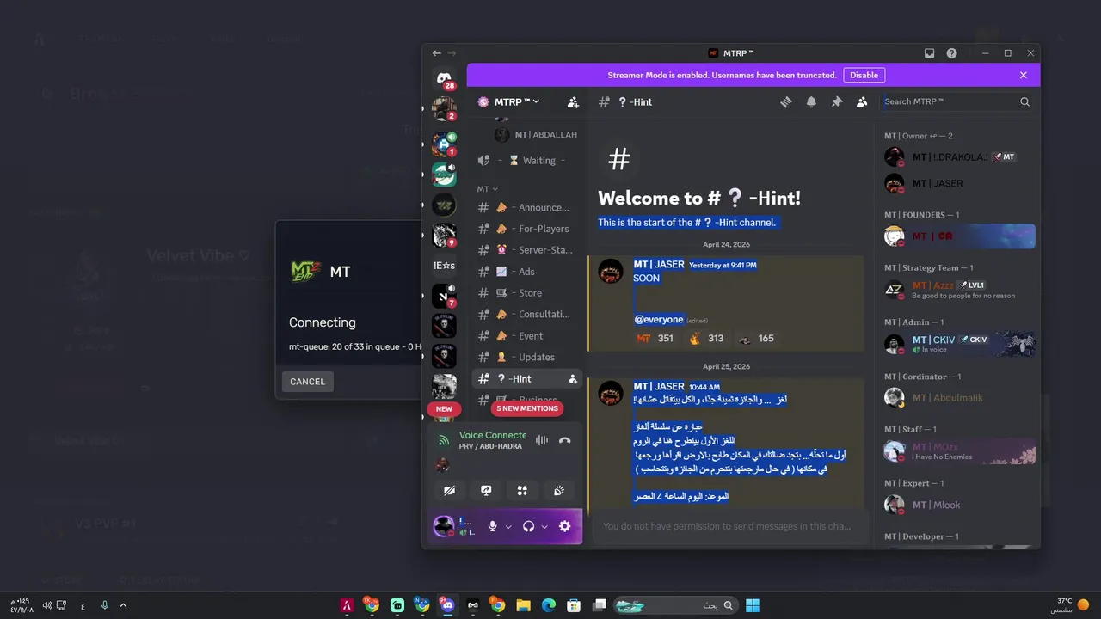Open the Consultati... channel
Screen dimensions: 1101x619
click(527, 315)
